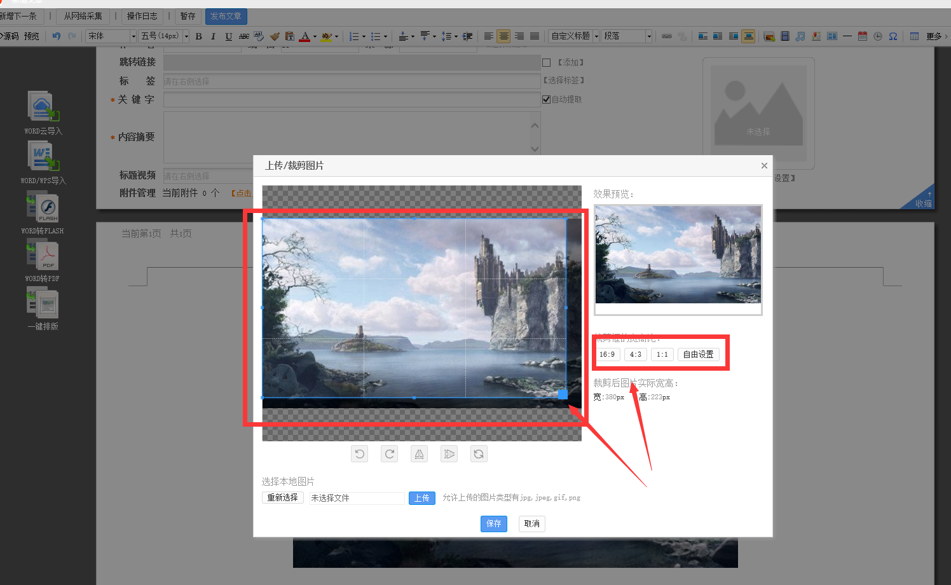Launch the WORD转FLASH converter
The width and height of the screenshot is (951, 585).
click(43, 213)
